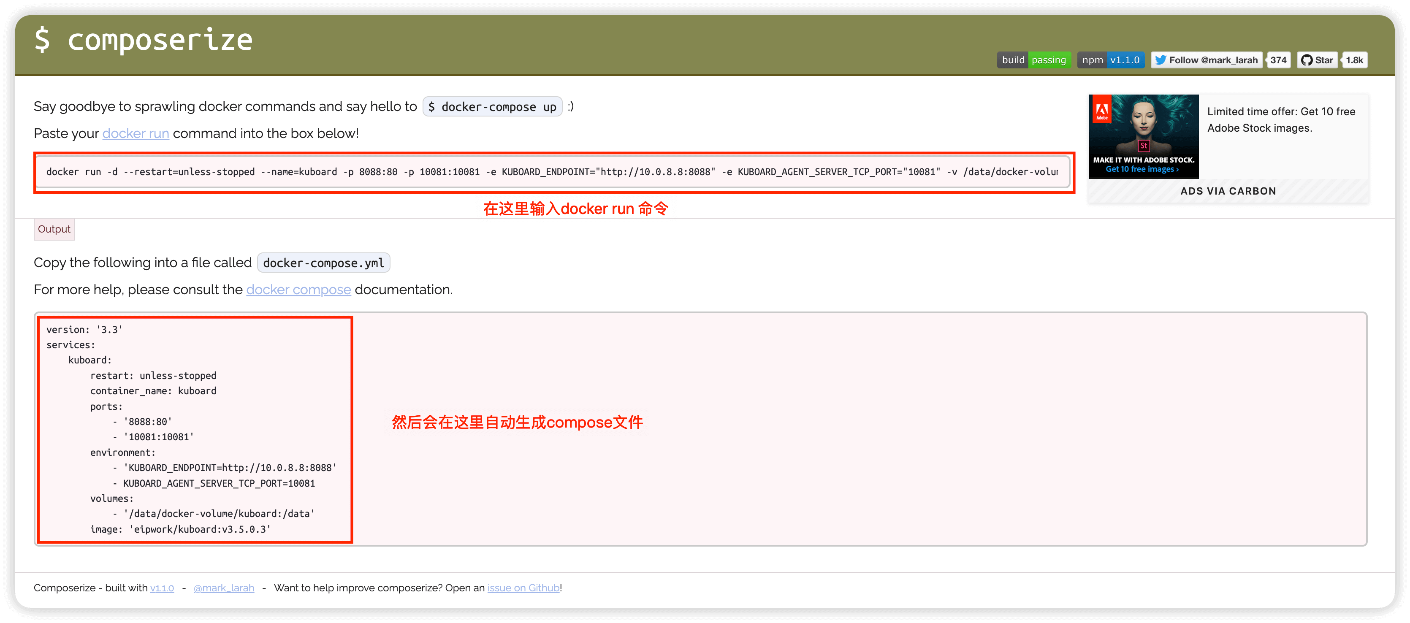Image resolution: width=1410 pixels, height=623 pixels.
Task: Click the ADS VIA CARBON label
Action: point(1228,191)
